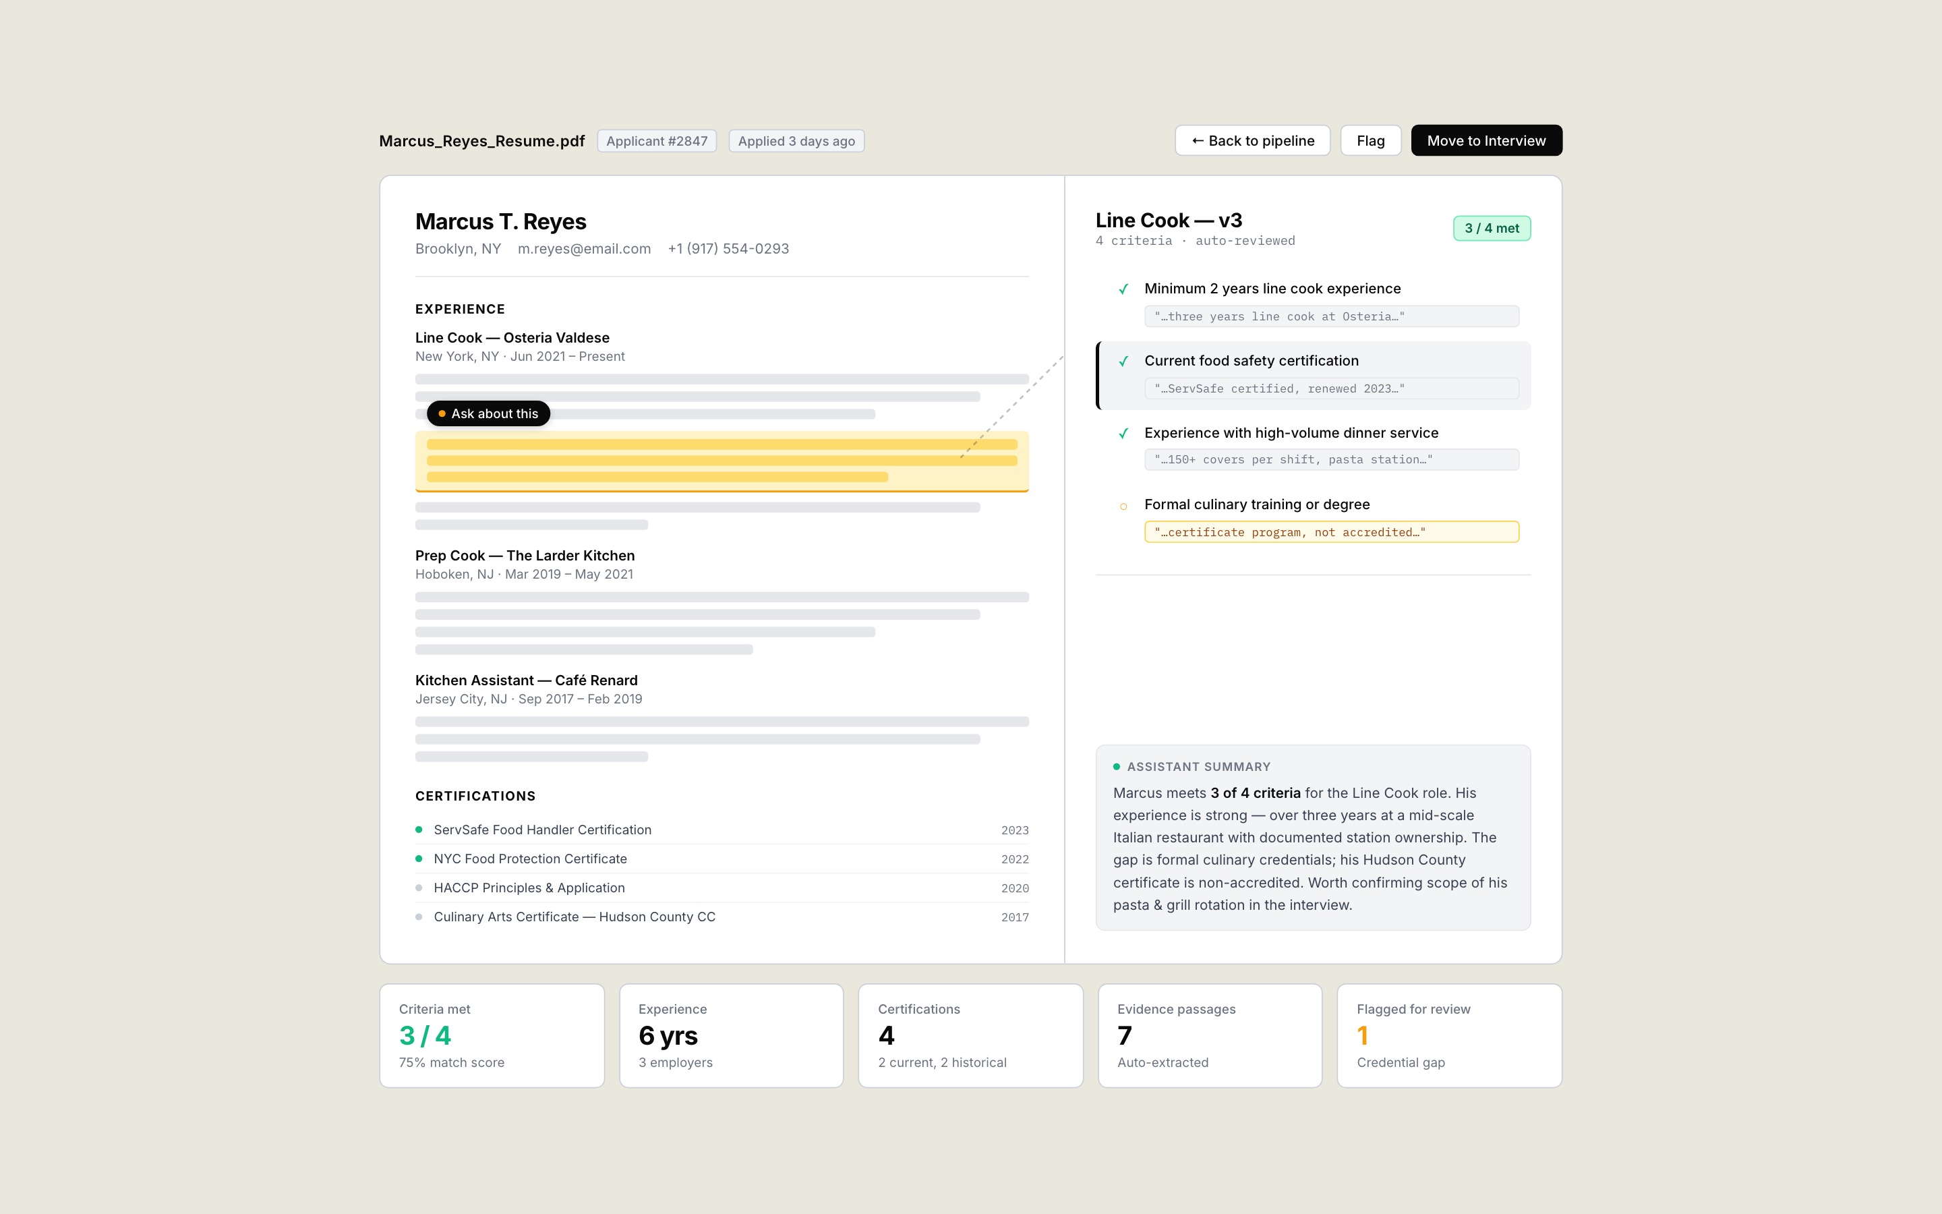1942x1214 pixels.
Task: Click the Marcus_Reyes_Resume.pdf file name
Action: coord(481,142)
